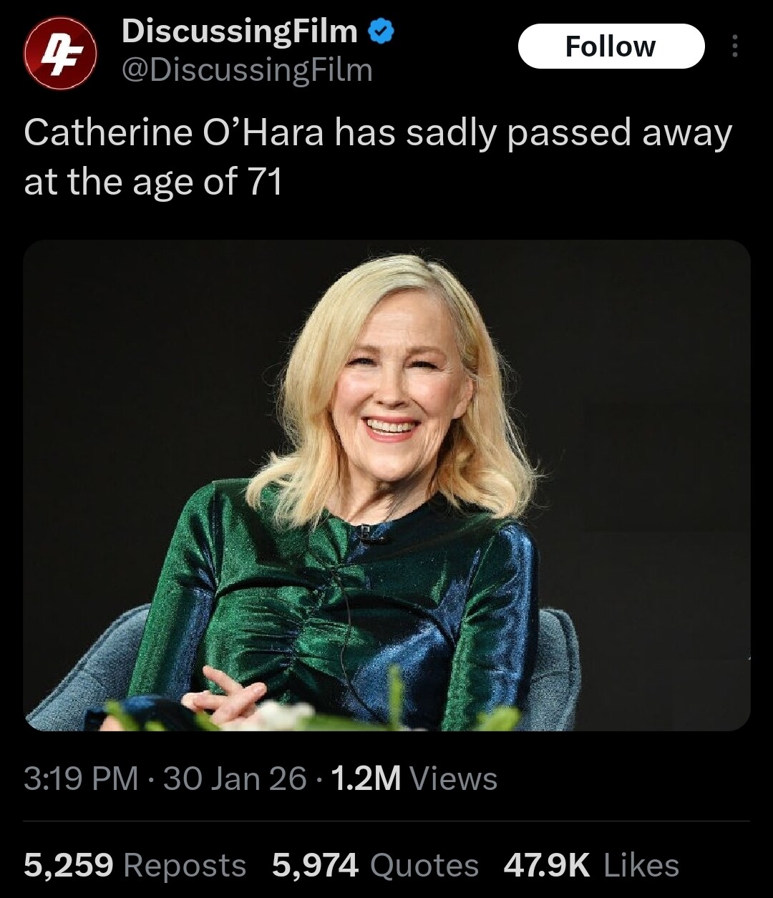Click the 30 Jan 26 date
The width and height of the screenshot is (773, 898).
pos(235,779)
